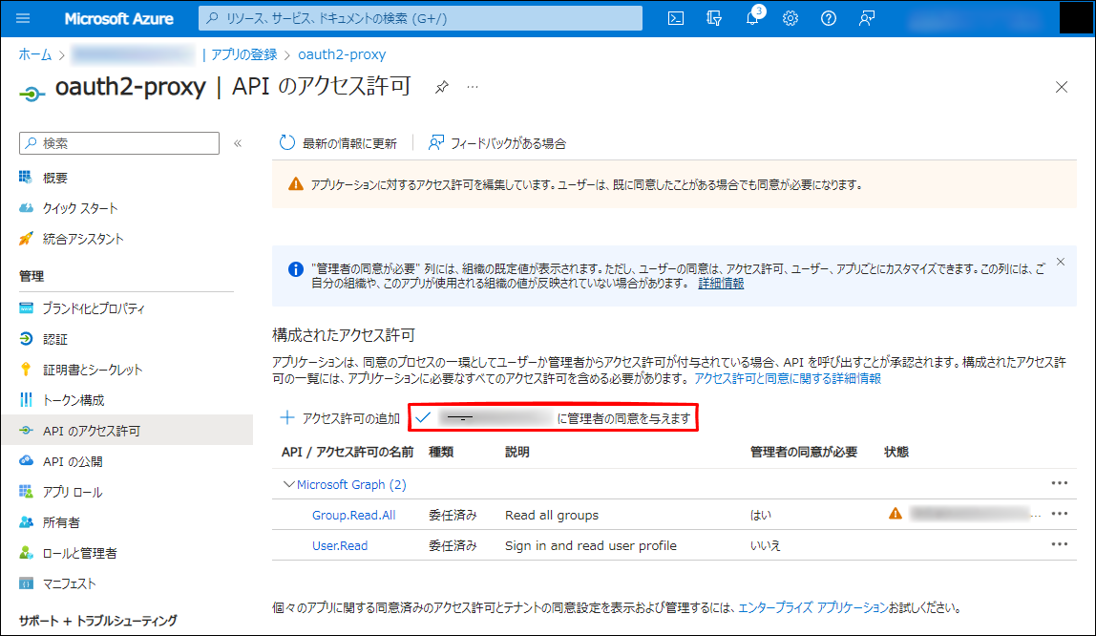Open more options for User.Read row

pos(1059,544)
